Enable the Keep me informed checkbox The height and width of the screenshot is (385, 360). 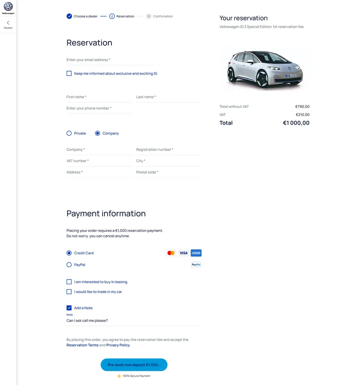pyautogui.click(x=69, y=73)
